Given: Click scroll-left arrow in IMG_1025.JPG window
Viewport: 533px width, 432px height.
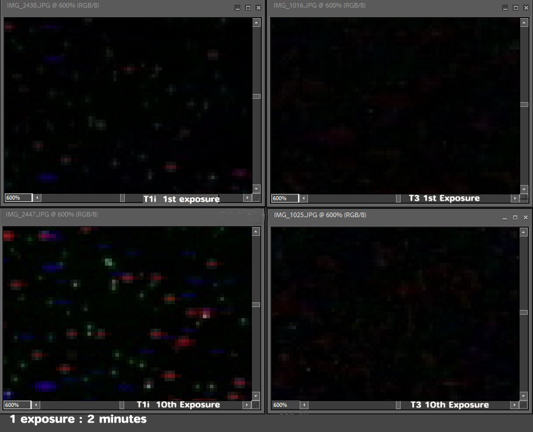Looking at the screenshot, I should (x=304, y=405).
